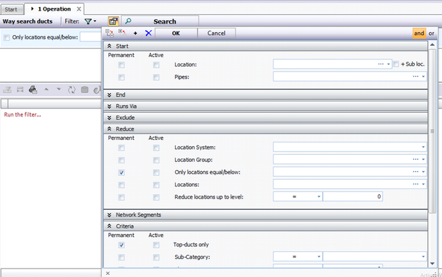Tick Active checkbox for Location Group
Viewport: 442px width, 277px height.
point(156,161)
